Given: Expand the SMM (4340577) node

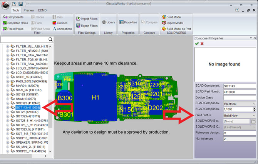Looking at the screenshot, I should click(8, 99).
